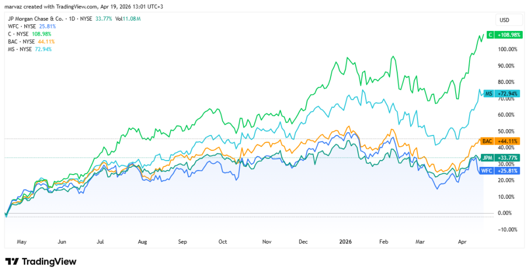Select the BAC · NYSE legend entry
Viewport: 529px width, 275px height.
(x=21, y=41)
